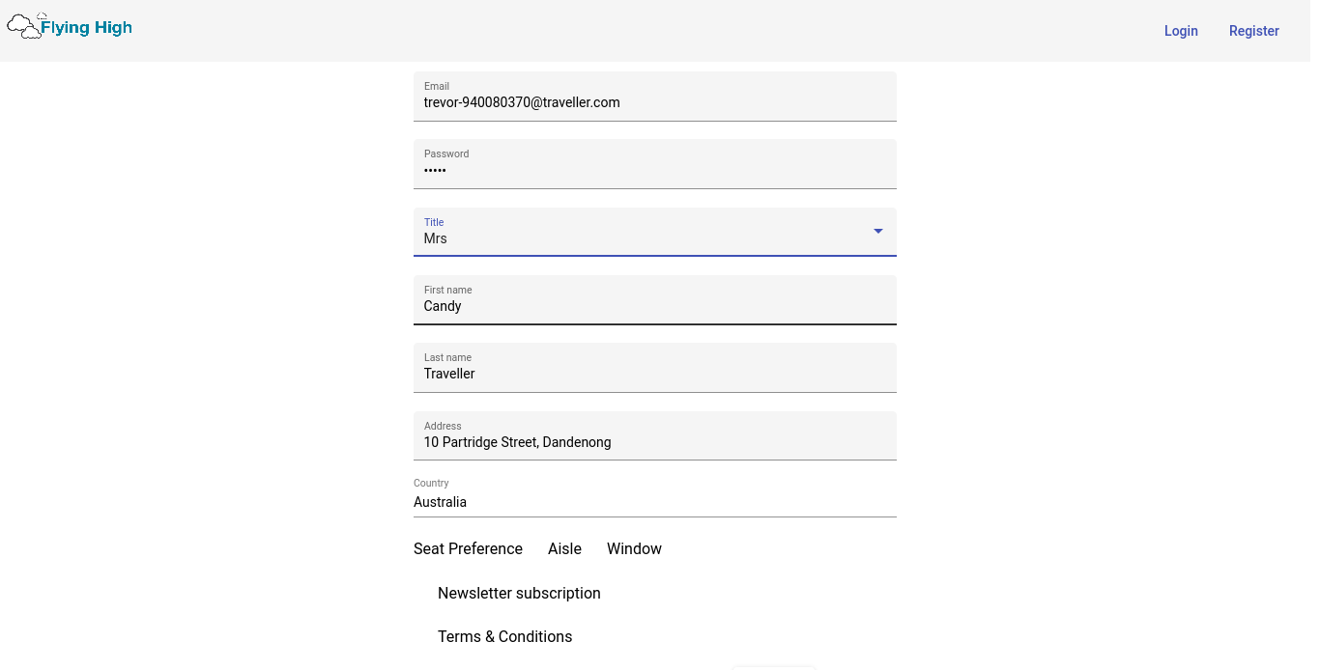The image size is (1320, 670).
Task: Click into the Password field
Action: tap(654, 170)
